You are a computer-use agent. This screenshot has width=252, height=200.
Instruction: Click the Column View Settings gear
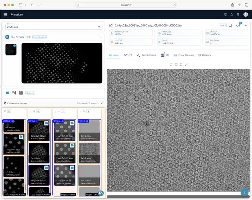5,103
